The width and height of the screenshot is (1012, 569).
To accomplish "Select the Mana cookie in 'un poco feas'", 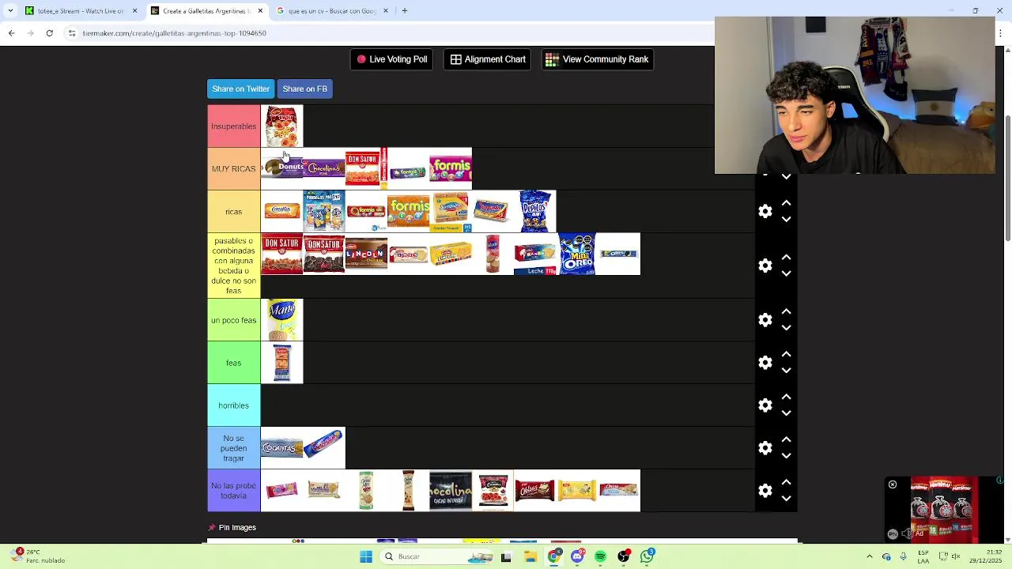I will tap(282, 320).
